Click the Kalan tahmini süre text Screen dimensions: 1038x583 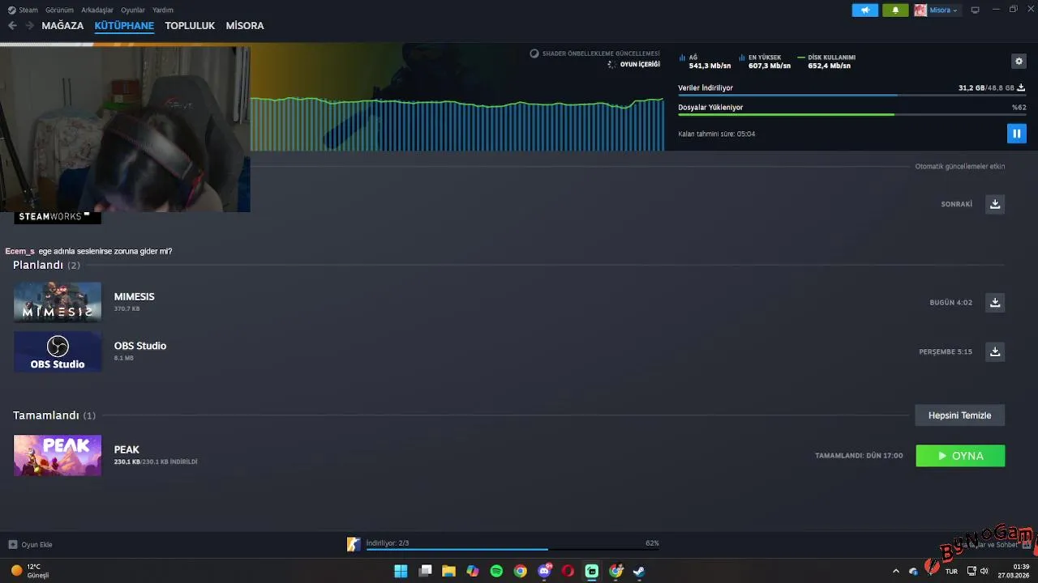(717, 134)
